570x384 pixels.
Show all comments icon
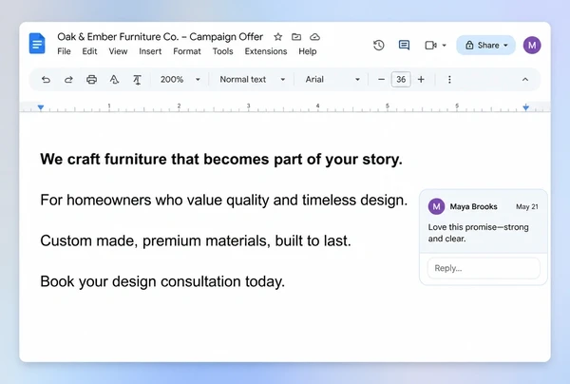[404, 45]
